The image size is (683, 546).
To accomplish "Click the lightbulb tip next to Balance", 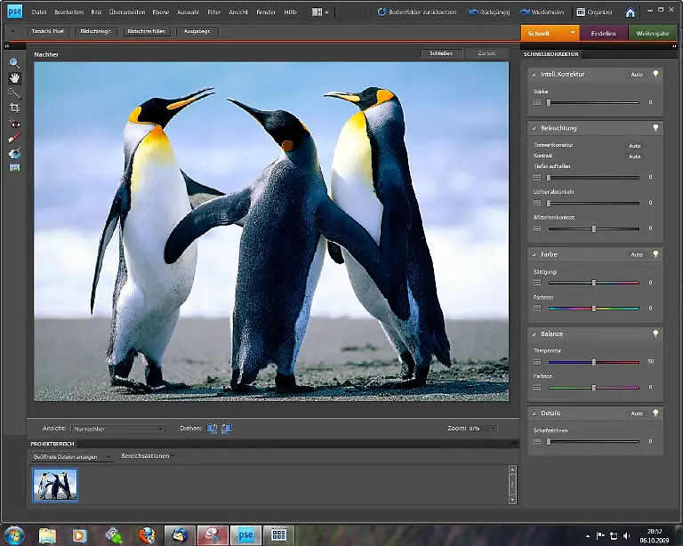I will click(656, 333).
